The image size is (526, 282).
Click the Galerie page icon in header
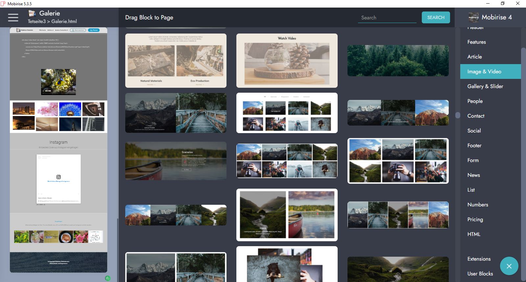[32, 13]
